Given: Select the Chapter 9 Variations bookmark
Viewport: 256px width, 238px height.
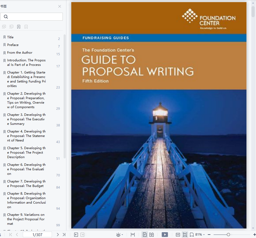Looking at the screenshot, I should (x=26, y=219).
